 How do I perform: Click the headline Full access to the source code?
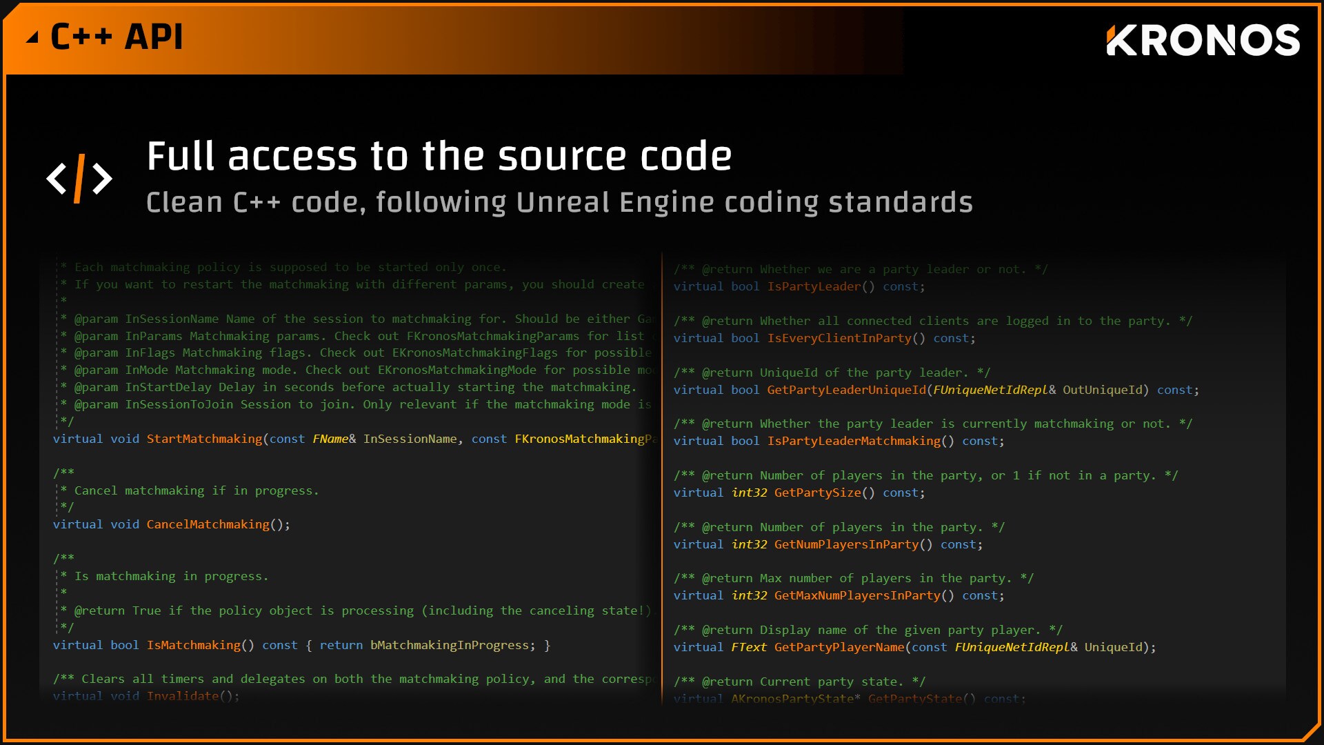439,155
